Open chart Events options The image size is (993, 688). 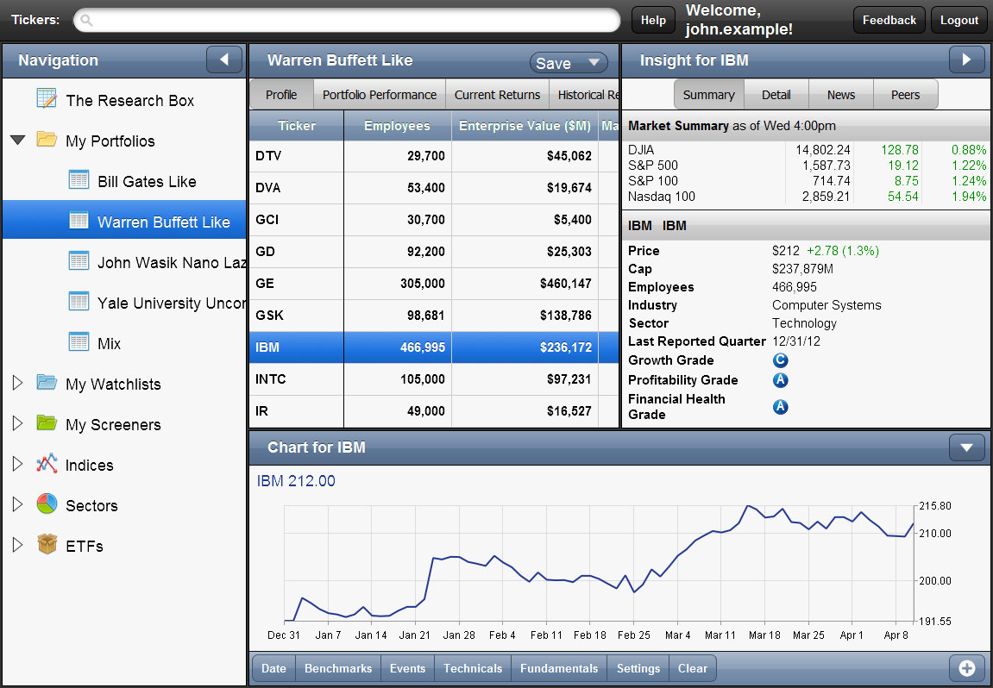408,668
